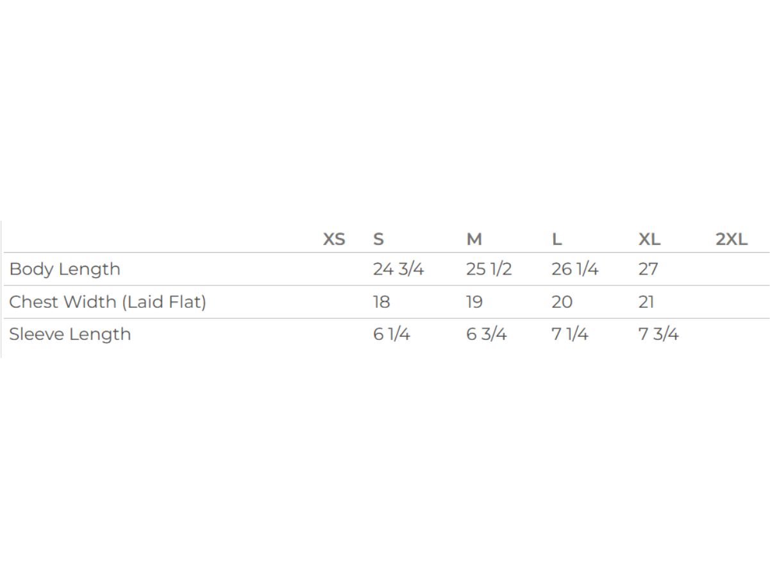This screenshot has height=578, width=770.
Task: Click the 7 1/4 sleeve length value
Action: coord(569,334)
